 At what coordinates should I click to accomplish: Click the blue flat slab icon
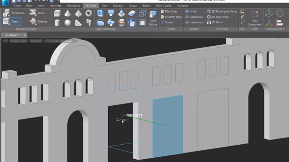point(132,13)
